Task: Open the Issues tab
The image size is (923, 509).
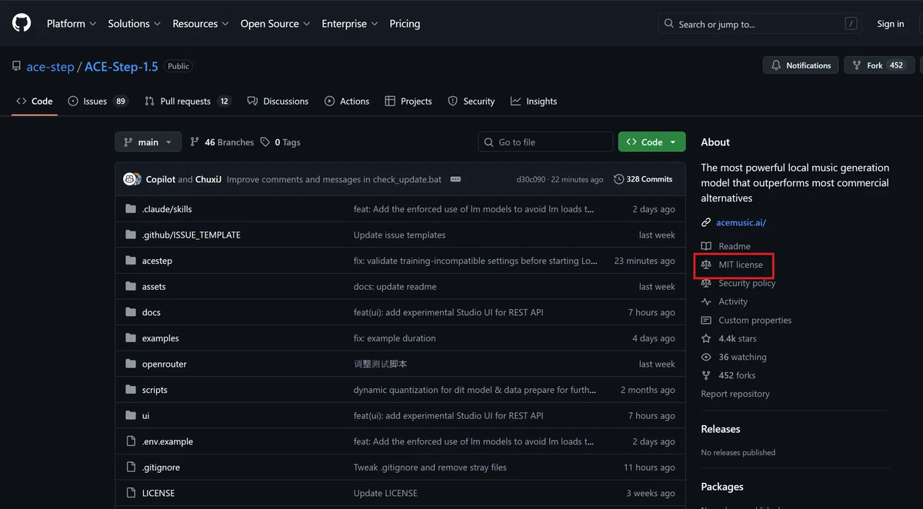Action: coord(98,101)
